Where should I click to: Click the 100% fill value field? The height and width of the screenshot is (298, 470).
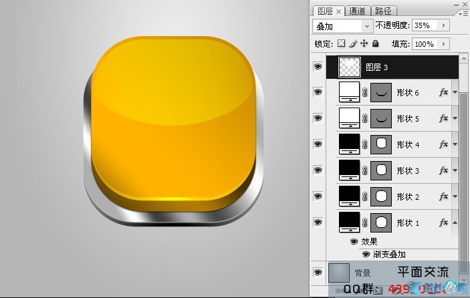coord(425,44)
